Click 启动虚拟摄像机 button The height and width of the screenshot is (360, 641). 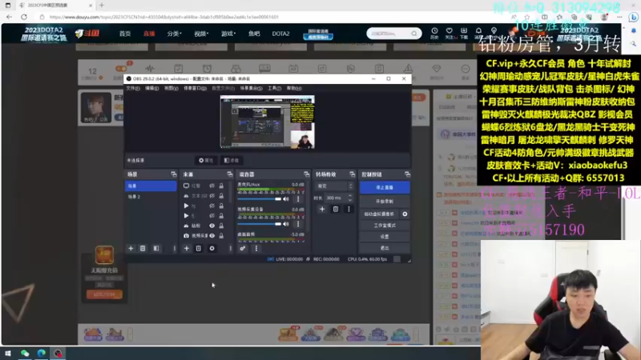pos(379,214)
